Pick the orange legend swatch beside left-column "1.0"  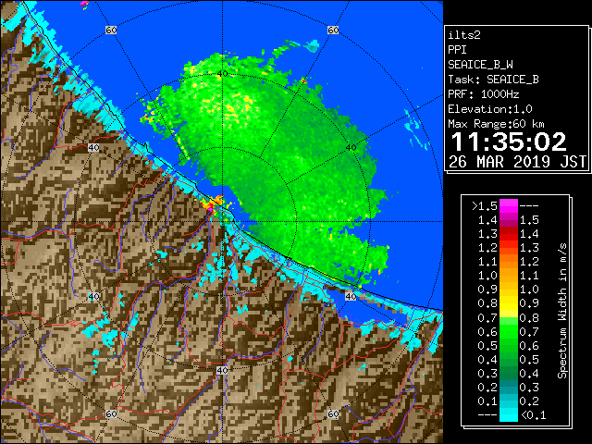[509, 276]
